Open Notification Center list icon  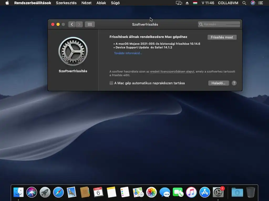point(261,3)
